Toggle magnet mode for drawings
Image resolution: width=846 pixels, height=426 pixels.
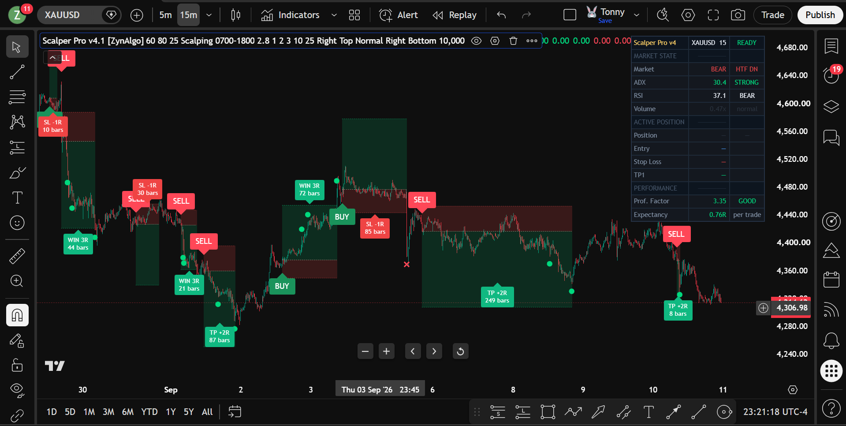(x=17, y=315)
